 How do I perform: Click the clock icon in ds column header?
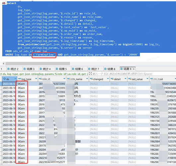[5, 79]
